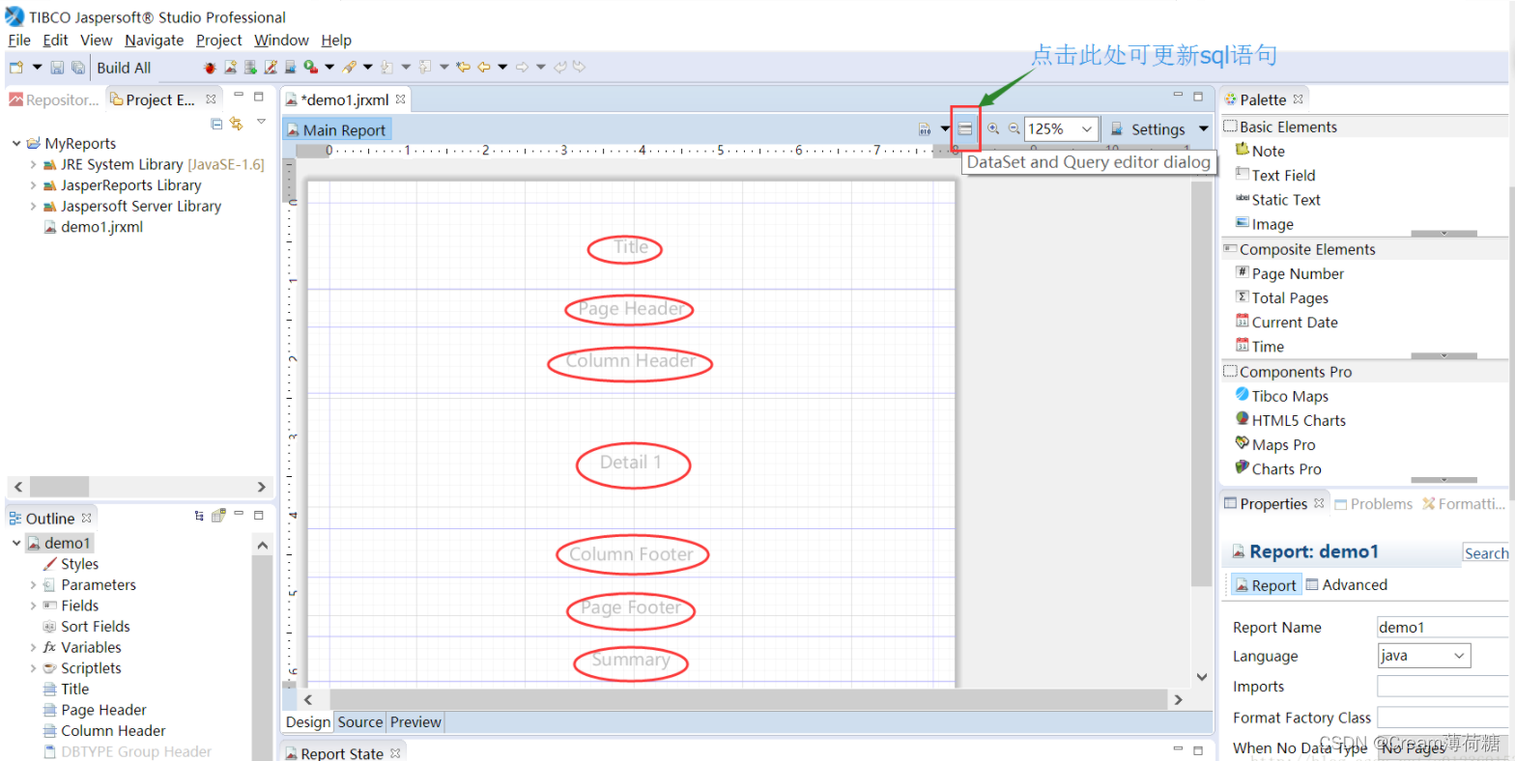Select Styles in the Outline

(x=71, y=565)
